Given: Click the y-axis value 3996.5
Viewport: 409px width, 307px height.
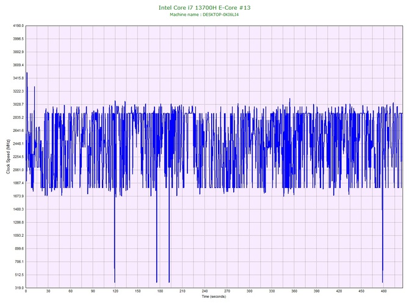Looking at the screenshot, I should coord(18,39).
